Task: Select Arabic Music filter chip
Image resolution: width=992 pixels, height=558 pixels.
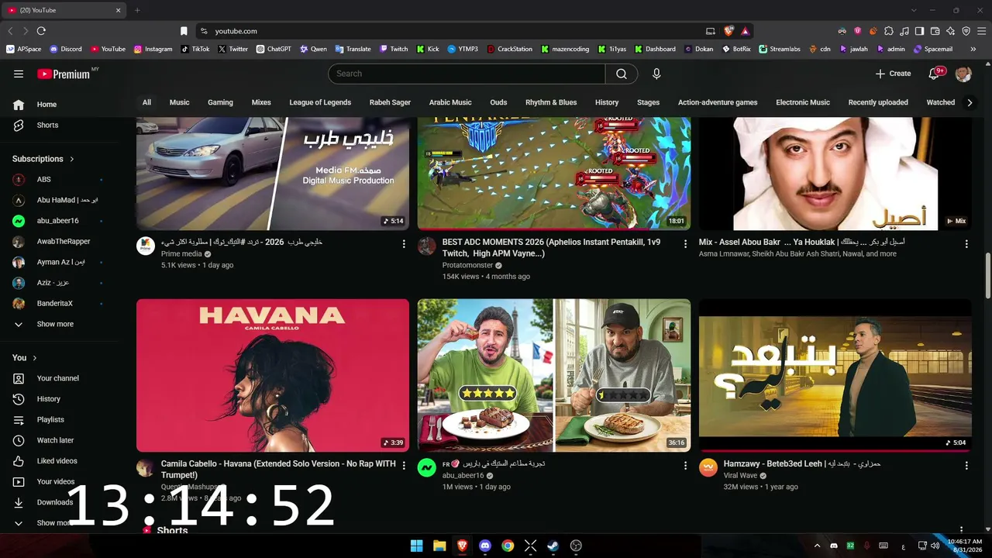Action: 450,102
